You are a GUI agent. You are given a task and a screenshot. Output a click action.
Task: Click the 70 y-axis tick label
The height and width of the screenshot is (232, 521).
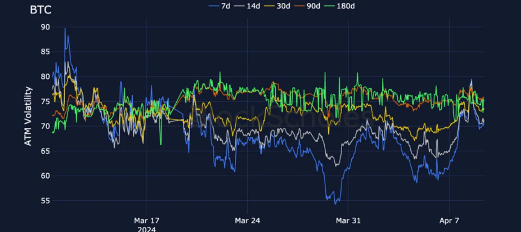click(45, 126)
